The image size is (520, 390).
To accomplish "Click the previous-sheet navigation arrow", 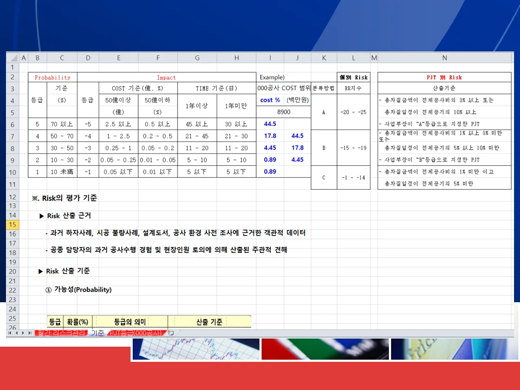I will click(16, 333).
